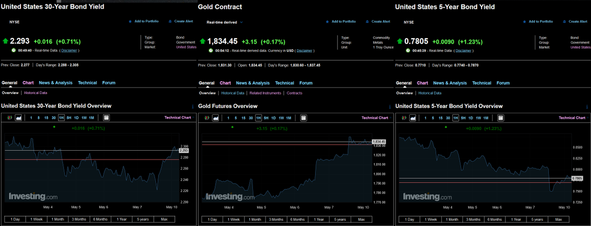This screenshot has height=226, width=591.
Task: Select 6 Months range below 5-Year Bond chart
Action: tap(494, 219)
